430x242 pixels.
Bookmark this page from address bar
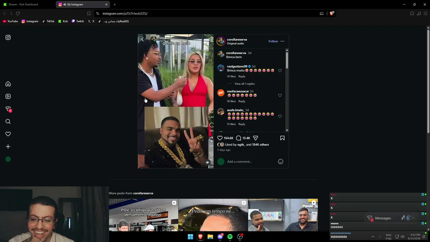[89, 13]
